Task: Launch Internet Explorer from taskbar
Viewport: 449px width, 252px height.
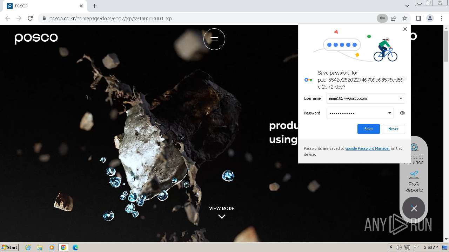Action: (x=28, y=247)
